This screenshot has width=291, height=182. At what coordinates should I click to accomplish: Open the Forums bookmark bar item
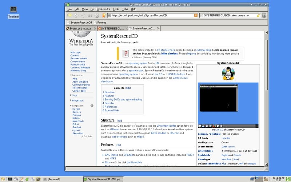click(x=100, y=23)
